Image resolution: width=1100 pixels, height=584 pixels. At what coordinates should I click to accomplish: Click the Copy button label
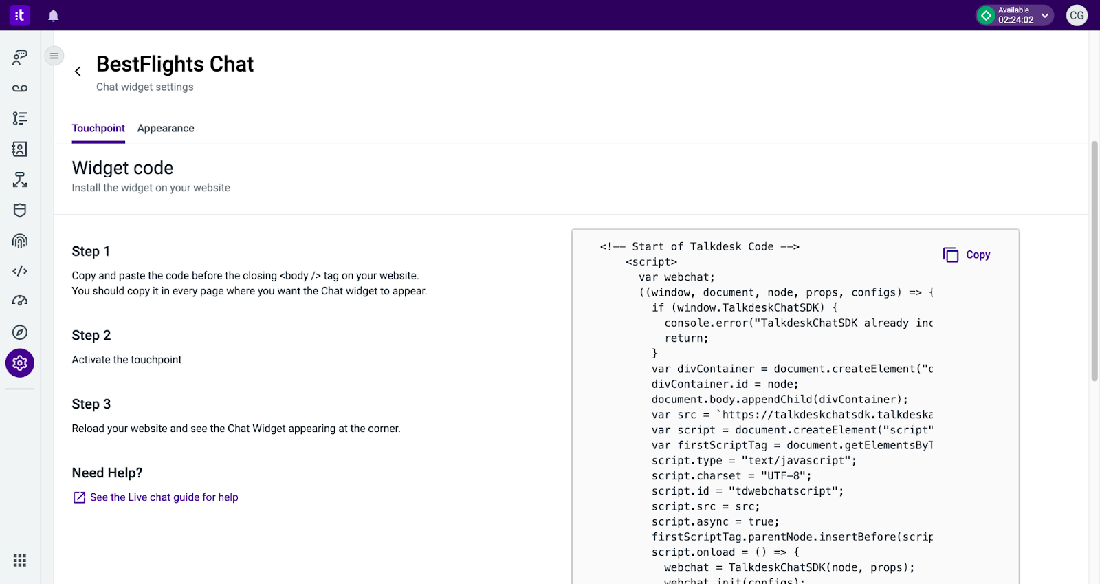point(978,255)
